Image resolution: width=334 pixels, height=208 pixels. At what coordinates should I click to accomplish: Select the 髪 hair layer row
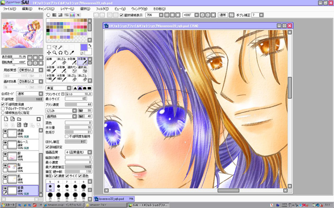[20, 168]
